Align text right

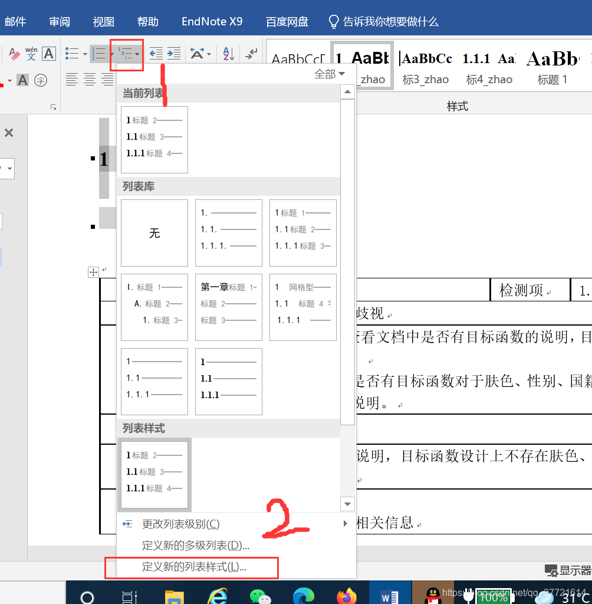[107, 80]
